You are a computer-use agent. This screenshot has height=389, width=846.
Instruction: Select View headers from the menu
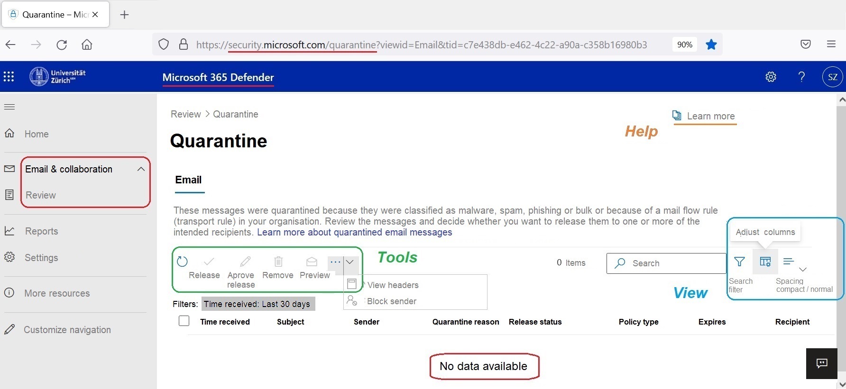coord(393,285)
